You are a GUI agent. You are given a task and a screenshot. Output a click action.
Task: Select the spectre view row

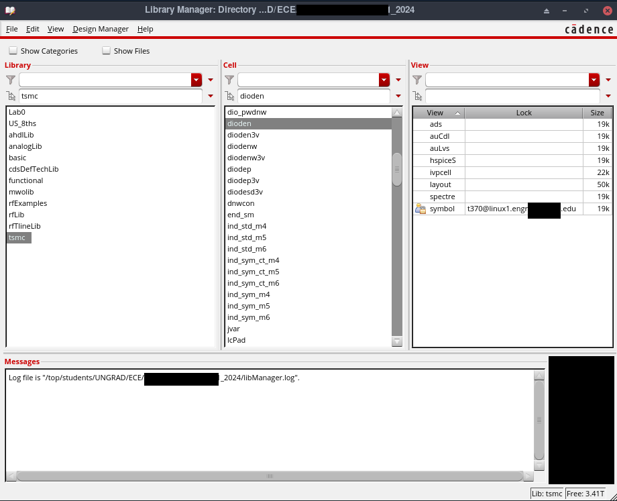pyautogui.click(x=512, y=197)
